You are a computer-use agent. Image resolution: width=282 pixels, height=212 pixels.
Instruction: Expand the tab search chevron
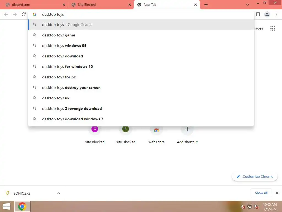[x=248, y=5]
